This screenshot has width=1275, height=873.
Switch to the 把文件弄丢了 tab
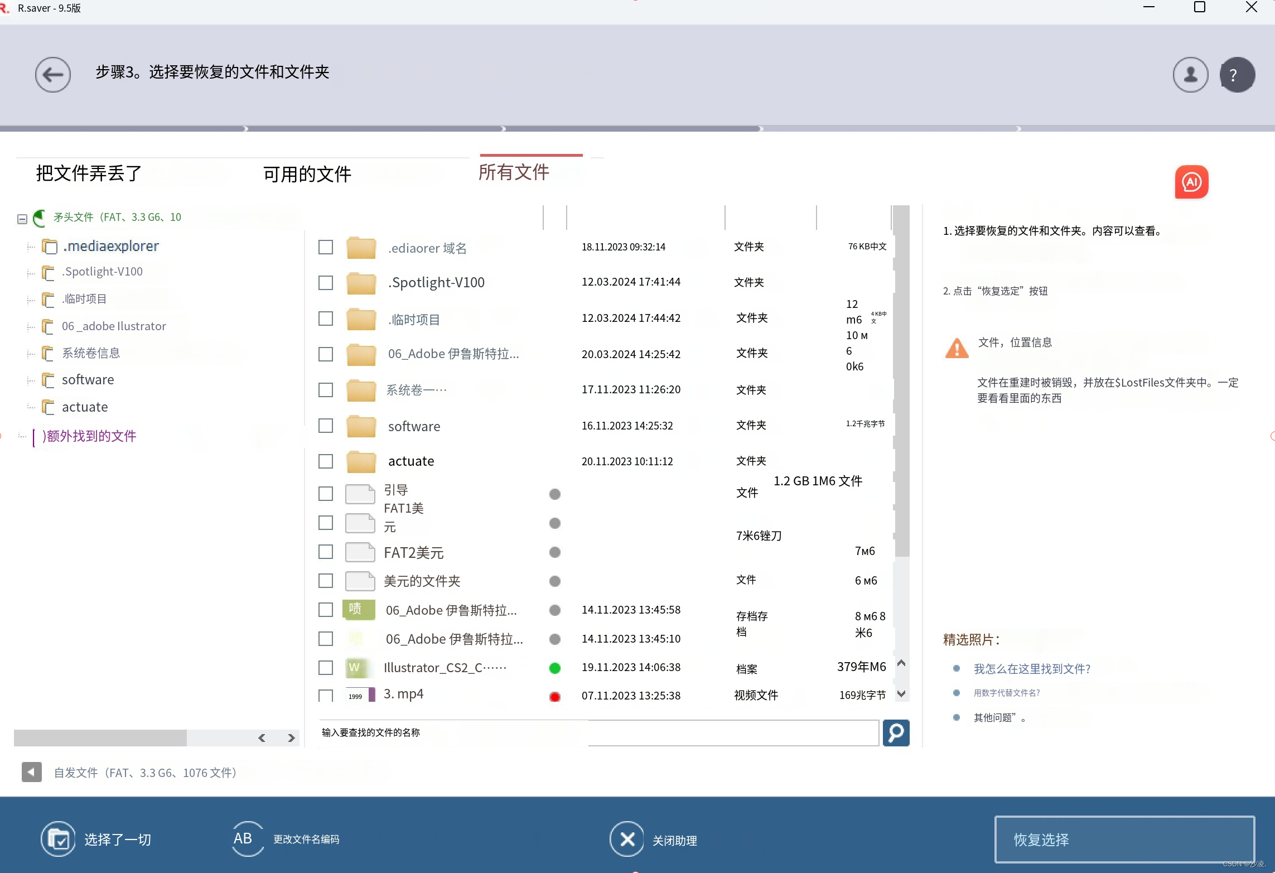coord(89,173)
